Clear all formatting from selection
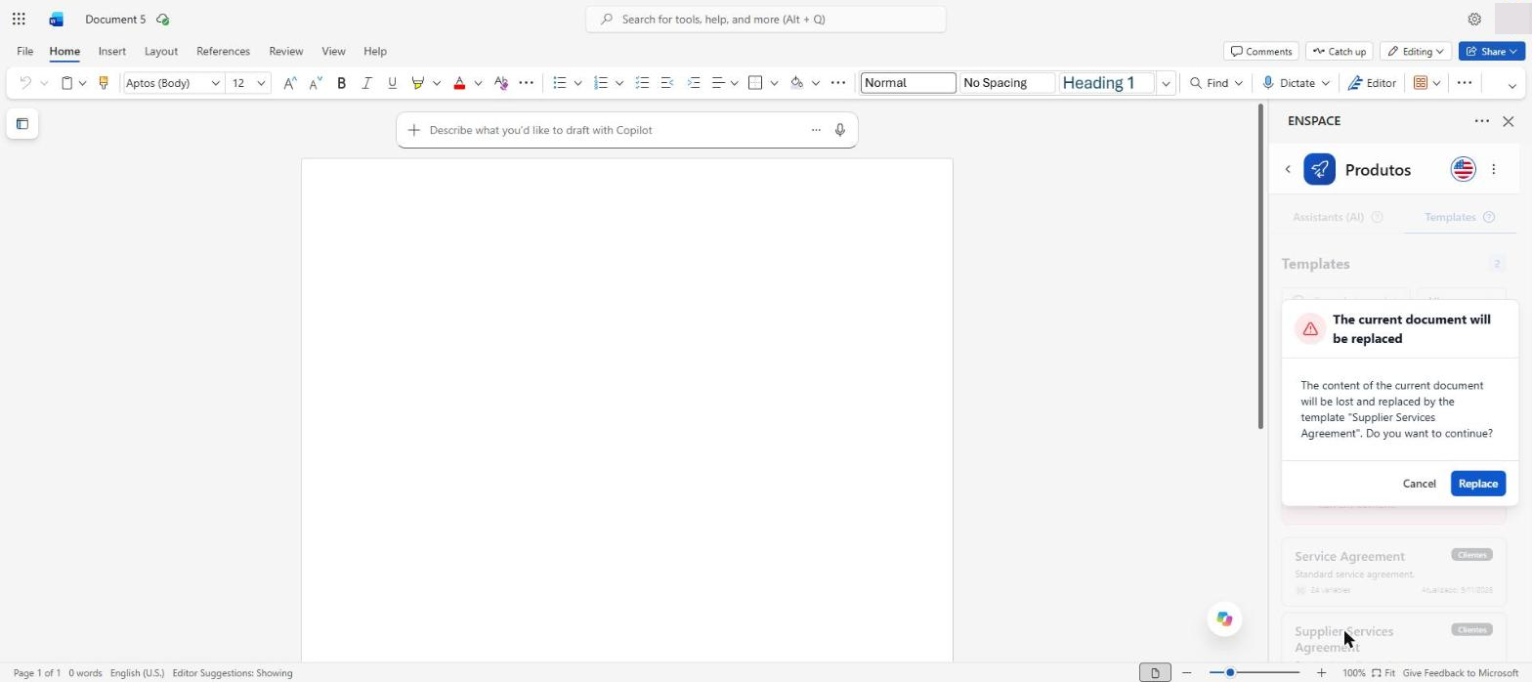The height and width of the screenshot is (682, 1532). (501, 83)
